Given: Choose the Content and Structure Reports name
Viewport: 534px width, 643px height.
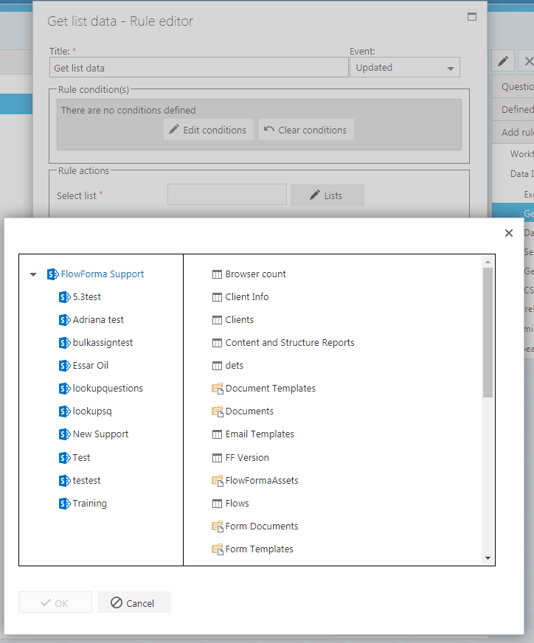Looking at the screenshot, I should tap(290, 343).
